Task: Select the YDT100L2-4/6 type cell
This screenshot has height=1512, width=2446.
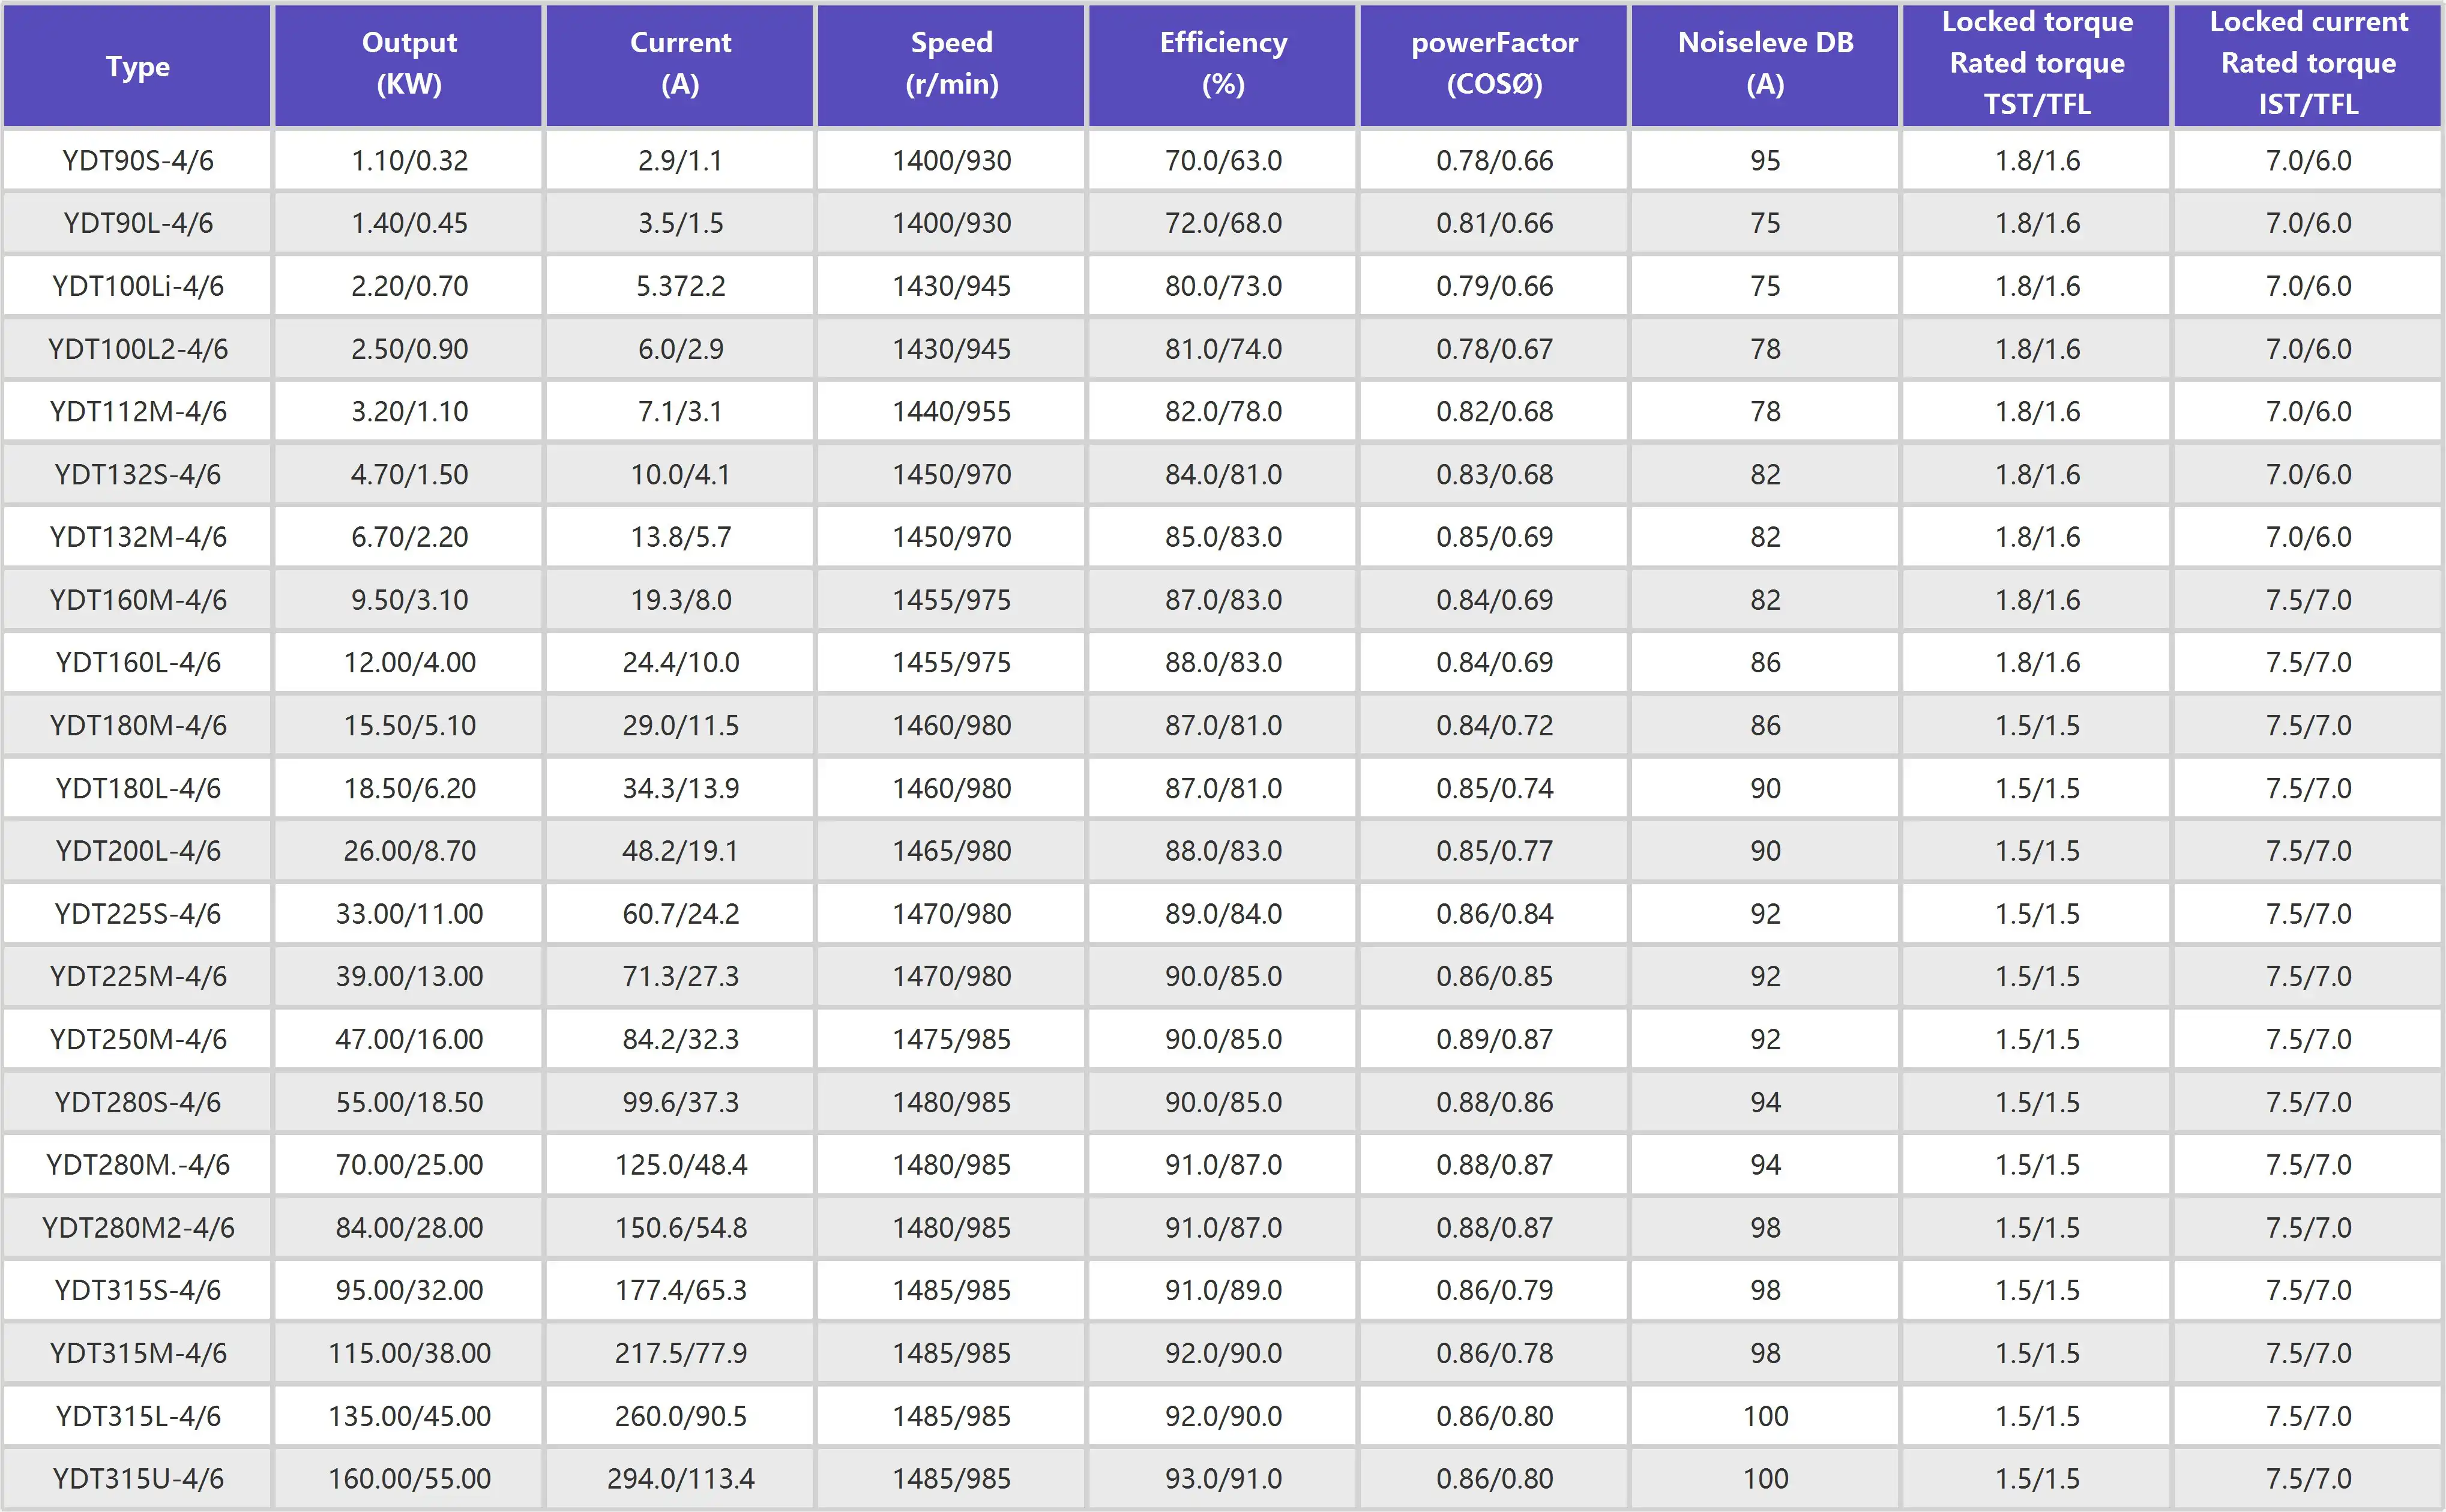Action: click(137, 349)
